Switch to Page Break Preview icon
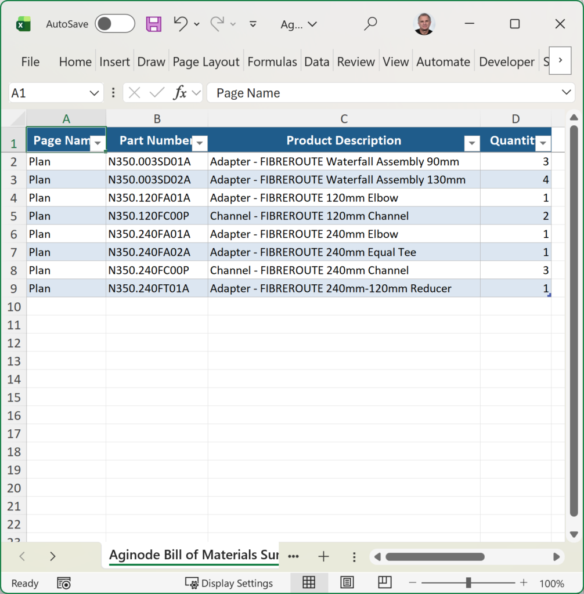The image size is (584, 594). (x=384, y=582)
